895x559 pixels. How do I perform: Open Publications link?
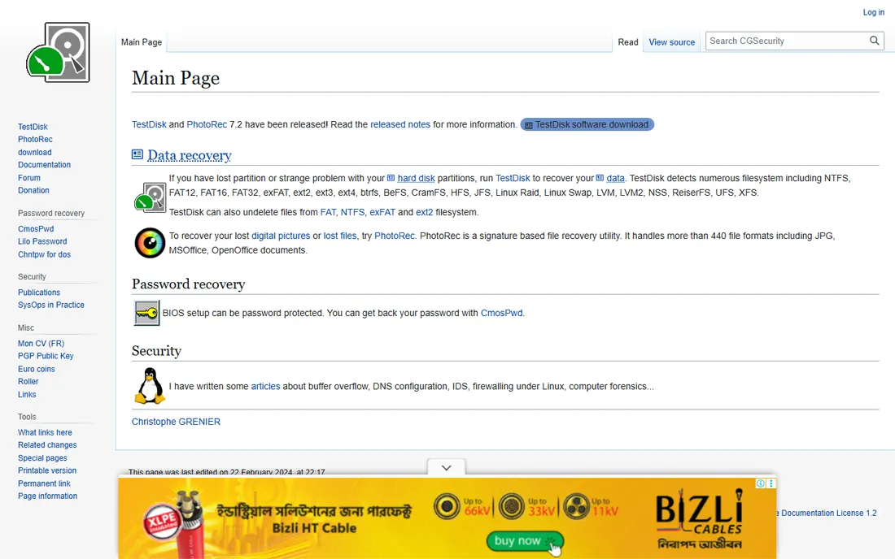(x=39, y=292)
